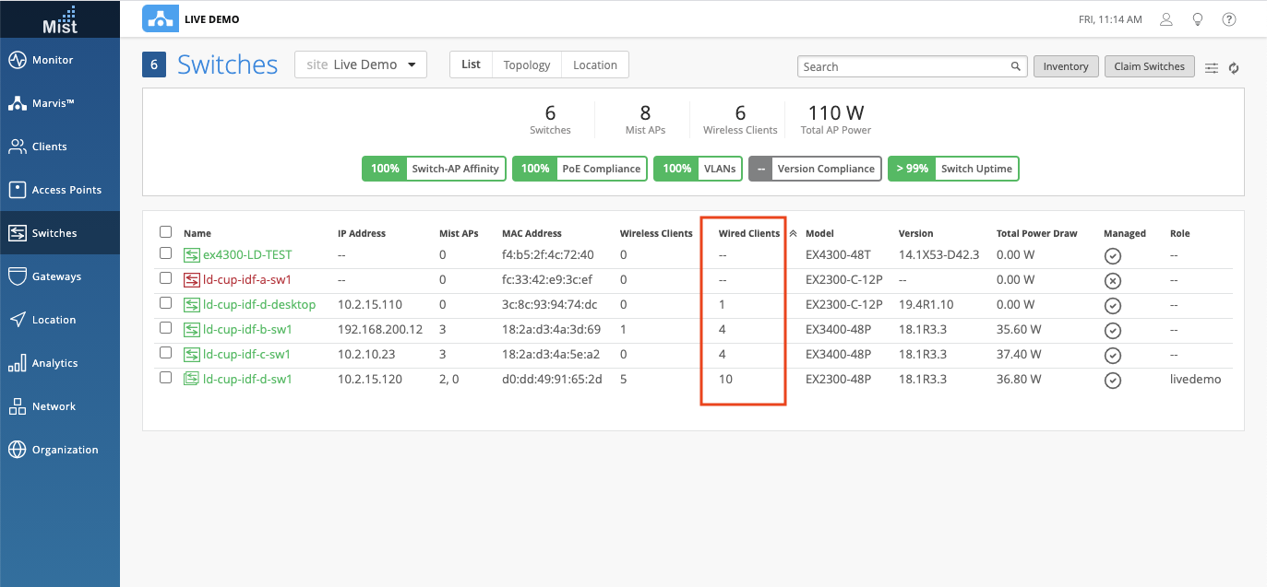The width and height of the screenshot is (1267, 587).
Task: Click the Claim Switches button
Action: [1149, 66]
